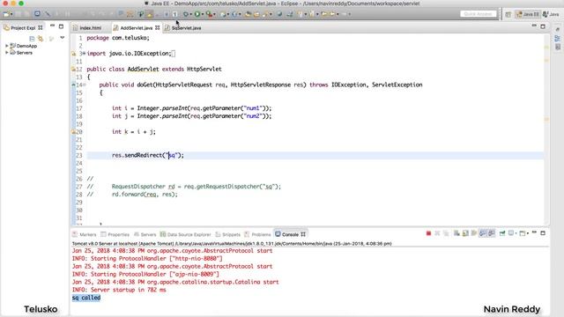Switch to the Java EE perspective

[x=528, y=14]
